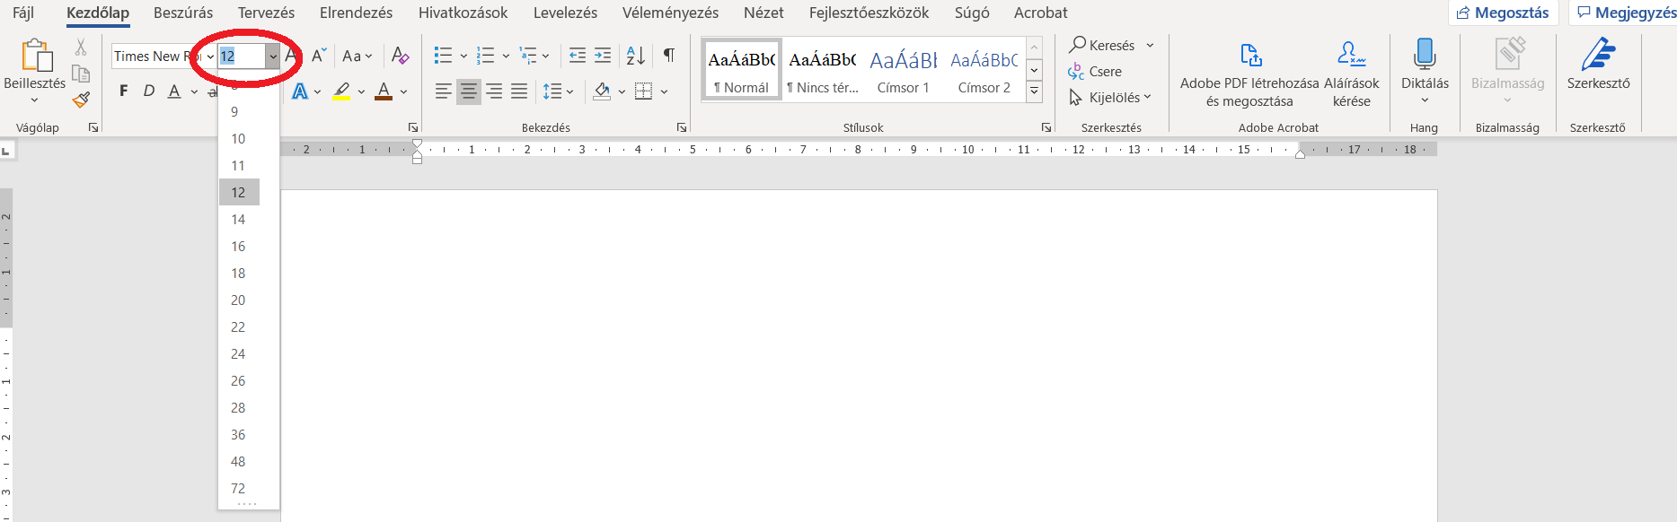Click the Aláírások kérése signature icon
Viewport: 1677px width, 522px height.
(x=1351, y=56)
